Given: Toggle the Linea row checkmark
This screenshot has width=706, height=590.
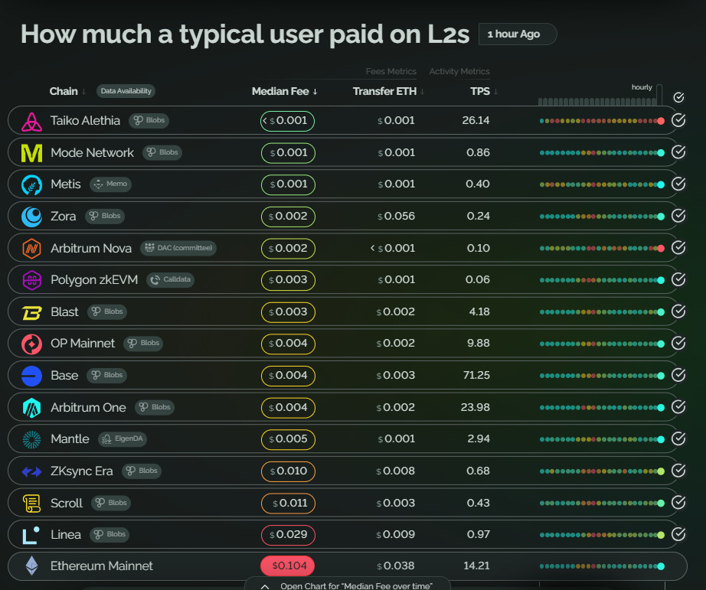Looking at the screenshot, I should click(678, 534).
